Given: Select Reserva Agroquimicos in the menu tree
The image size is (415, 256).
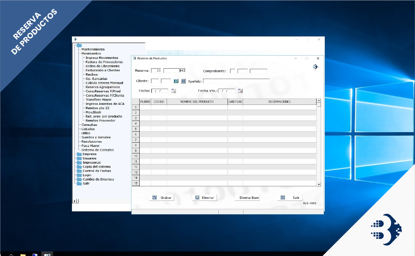Looking at the screenshot, I should (102, 87).
